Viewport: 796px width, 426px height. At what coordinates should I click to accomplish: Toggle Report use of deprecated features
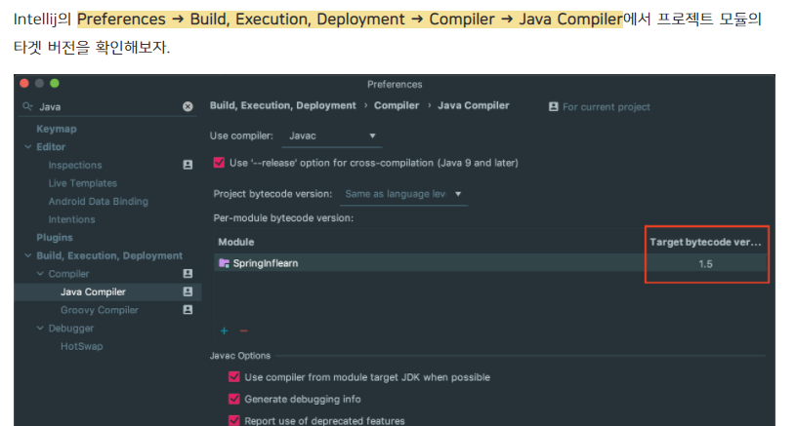pyautogui.click(x=234, y=420)
